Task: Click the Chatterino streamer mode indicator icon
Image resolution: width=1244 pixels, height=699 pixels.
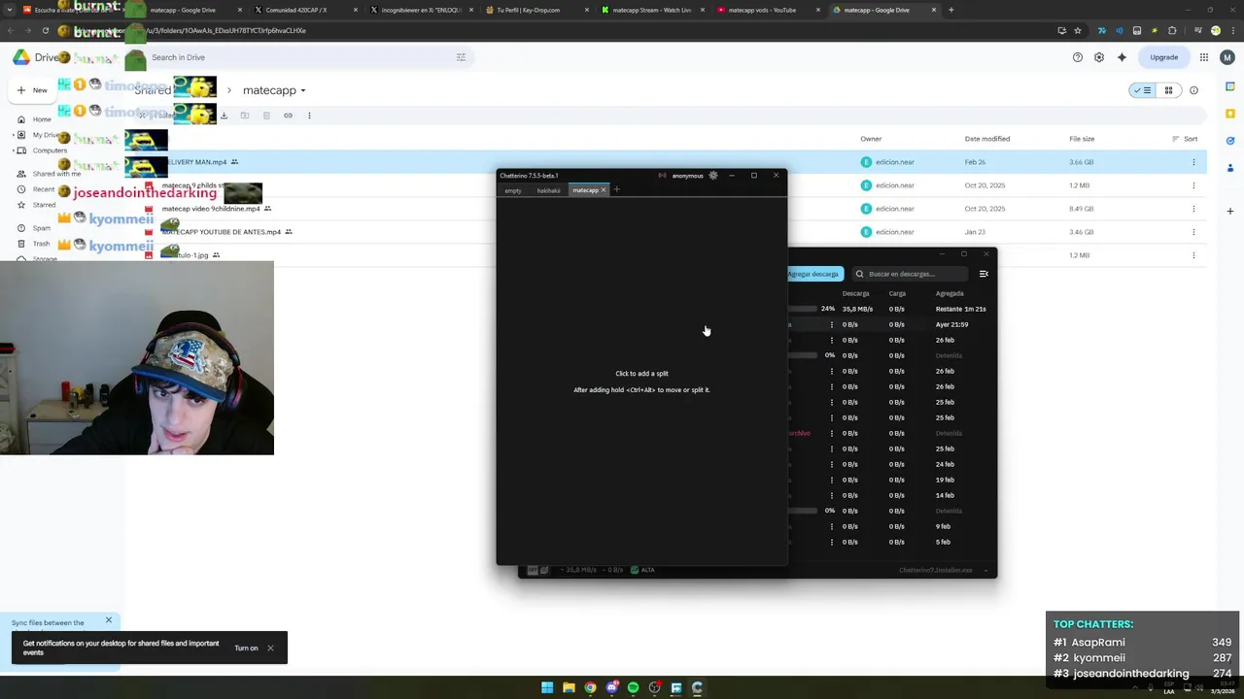Action: (662, 176)
